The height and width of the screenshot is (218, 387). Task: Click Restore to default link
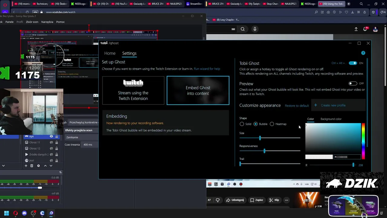point(297,106)
